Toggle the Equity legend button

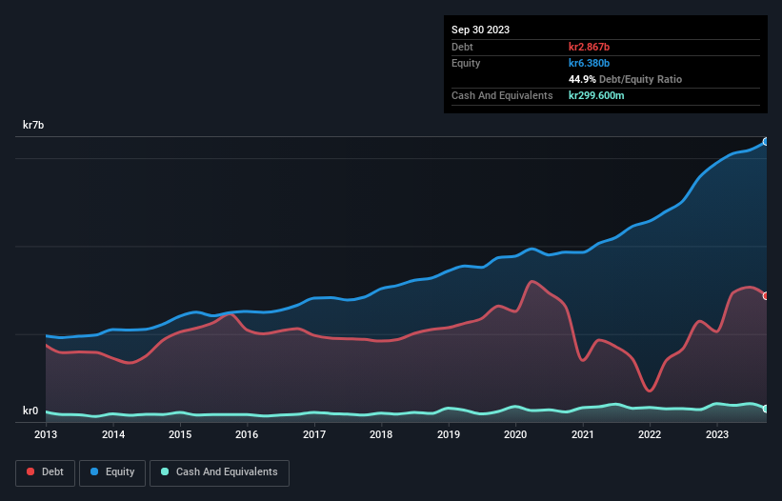click(112, 472)
